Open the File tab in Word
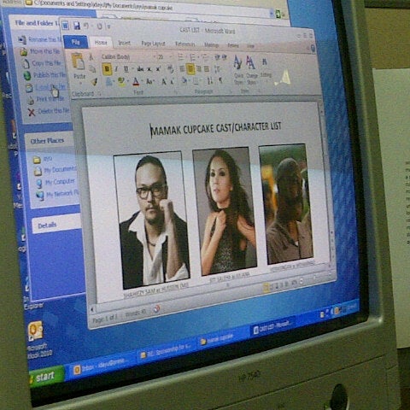Screen dimensions: 410x410 [75, 42]
